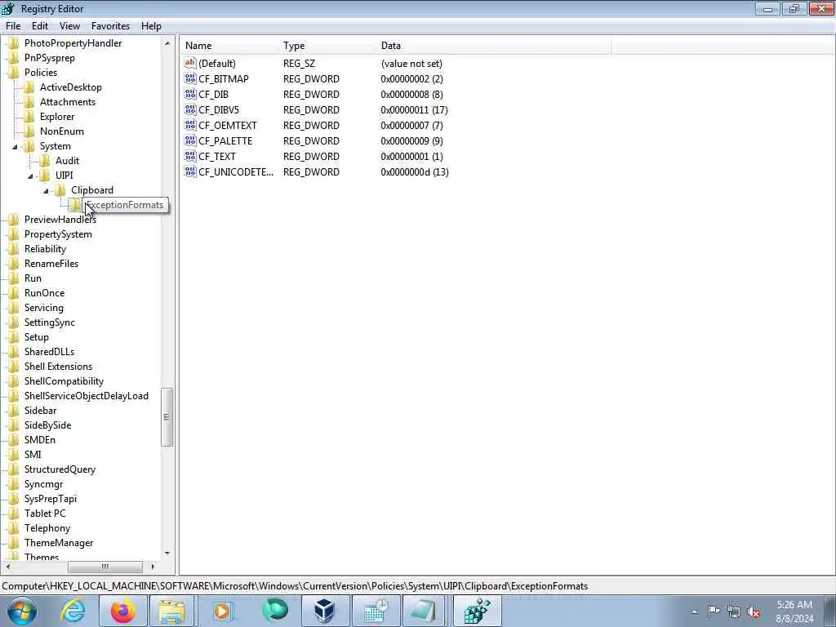The width and height of the screenshot is (836, 627).
Task: Click the CF_DIB DWORD value icon
Action: pos(190,95)
